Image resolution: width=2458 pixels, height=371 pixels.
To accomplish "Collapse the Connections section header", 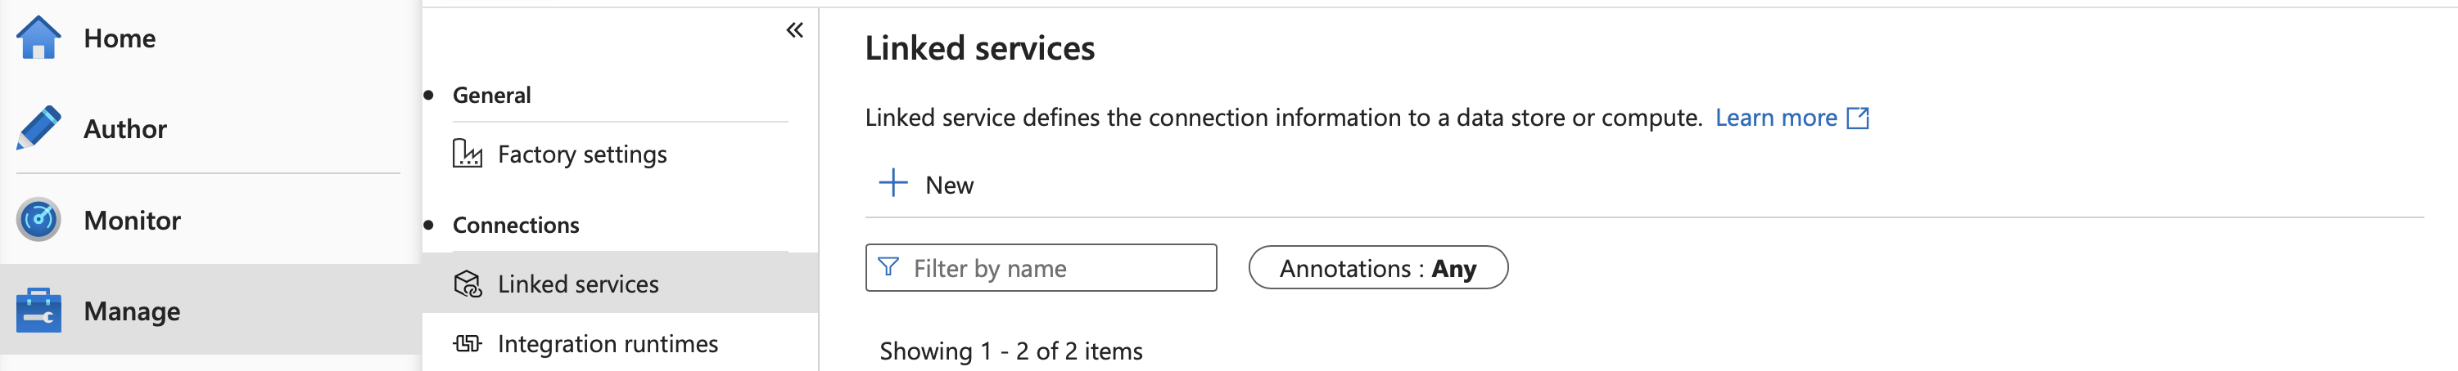I will pos(515,226).
